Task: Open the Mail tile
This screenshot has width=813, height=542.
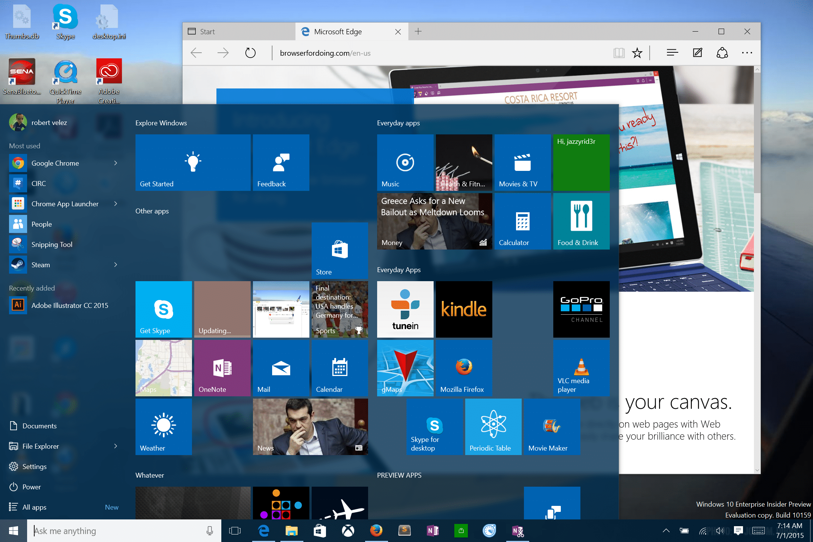Action: 281,368
